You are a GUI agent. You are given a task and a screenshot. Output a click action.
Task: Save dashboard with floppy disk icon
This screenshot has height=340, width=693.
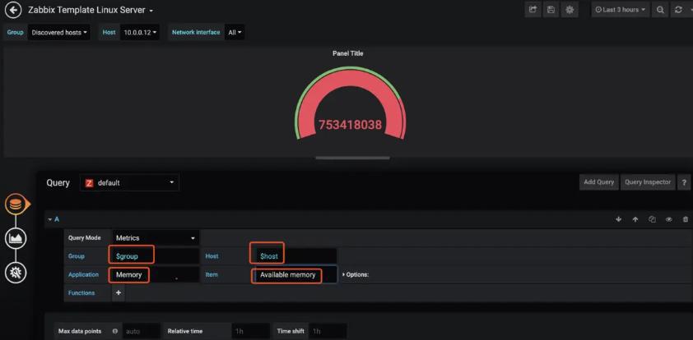pyautogui.click(x=551, y=10)
